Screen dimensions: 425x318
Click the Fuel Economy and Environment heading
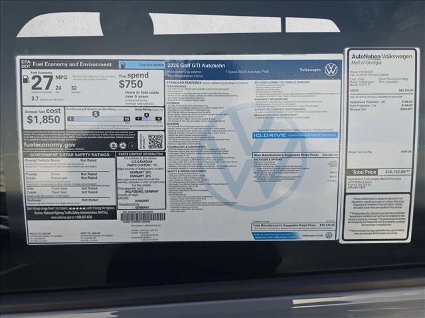(72, 64)
